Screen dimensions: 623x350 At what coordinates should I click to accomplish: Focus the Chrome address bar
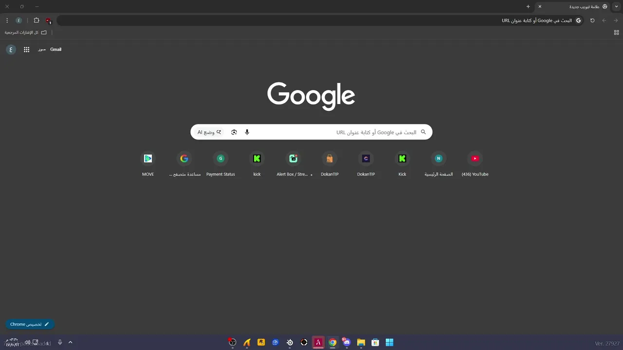[319, 20]
